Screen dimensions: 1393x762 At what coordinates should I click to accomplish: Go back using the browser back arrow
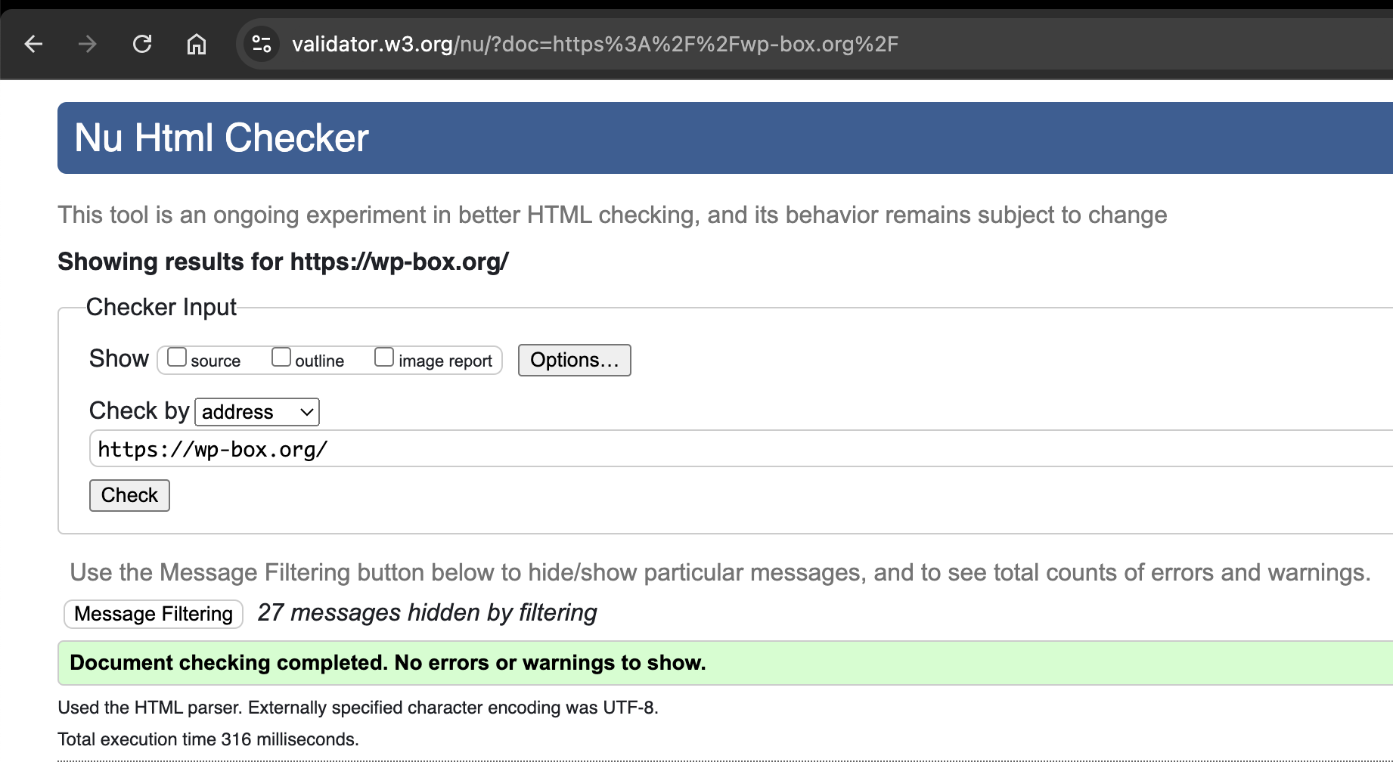click(x=33, y=44)
